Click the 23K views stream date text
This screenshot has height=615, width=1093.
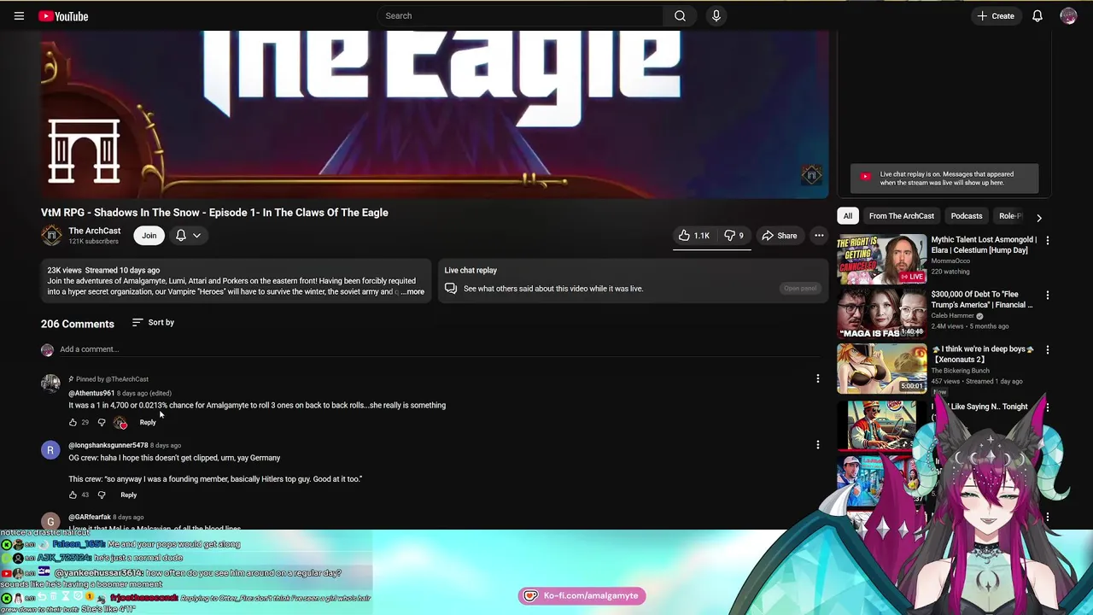click(103, 270)
